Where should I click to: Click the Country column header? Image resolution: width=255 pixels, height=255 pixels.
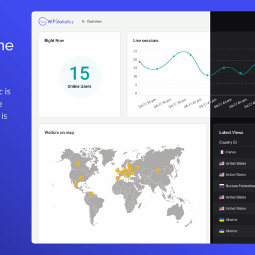(x=225, y=142)
